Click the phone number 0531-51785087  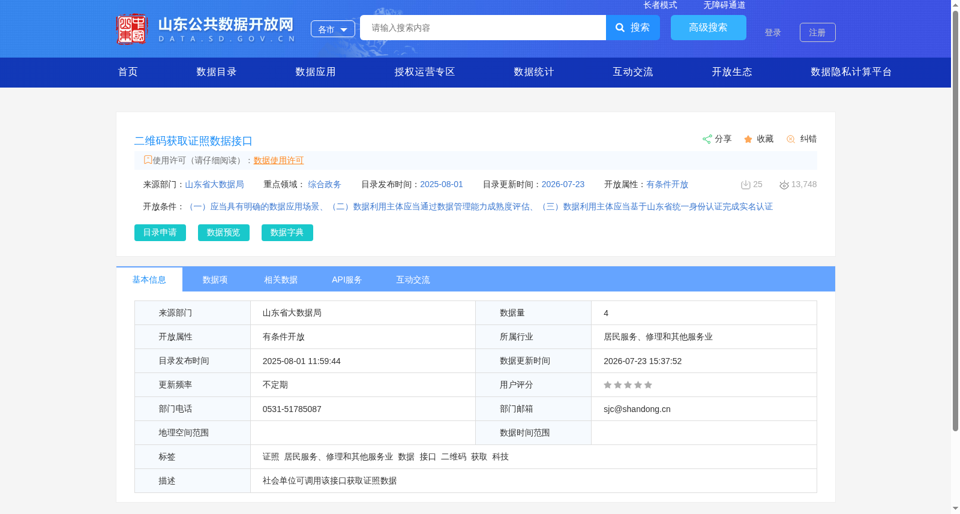pyautogui.click(x=292, y=409)
